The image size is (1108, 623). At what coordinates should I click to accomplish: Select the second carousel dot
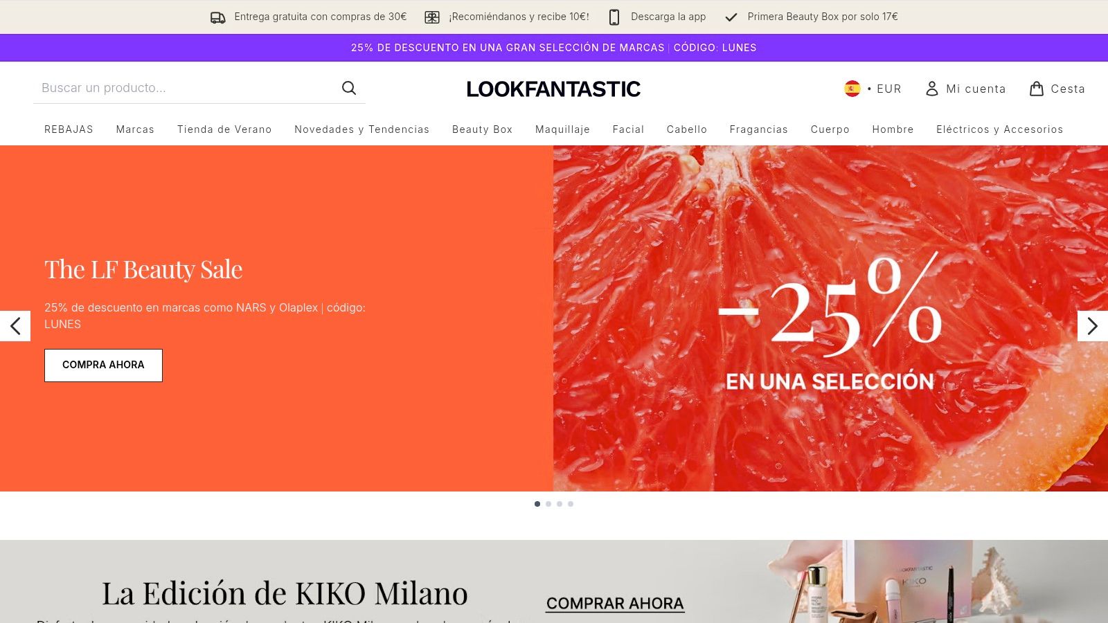pyautogui.click(x=548, y=504)
